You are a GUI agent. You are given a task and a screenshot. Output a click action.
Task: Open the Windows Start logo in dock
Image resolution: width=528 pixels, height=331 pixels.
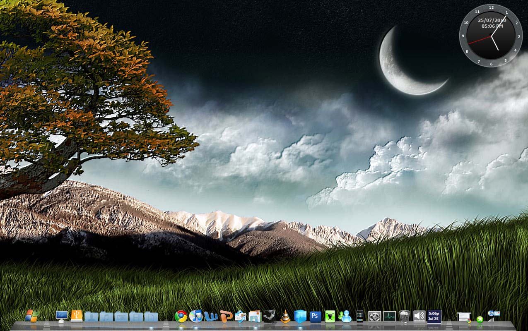click(x=31, y=316)
